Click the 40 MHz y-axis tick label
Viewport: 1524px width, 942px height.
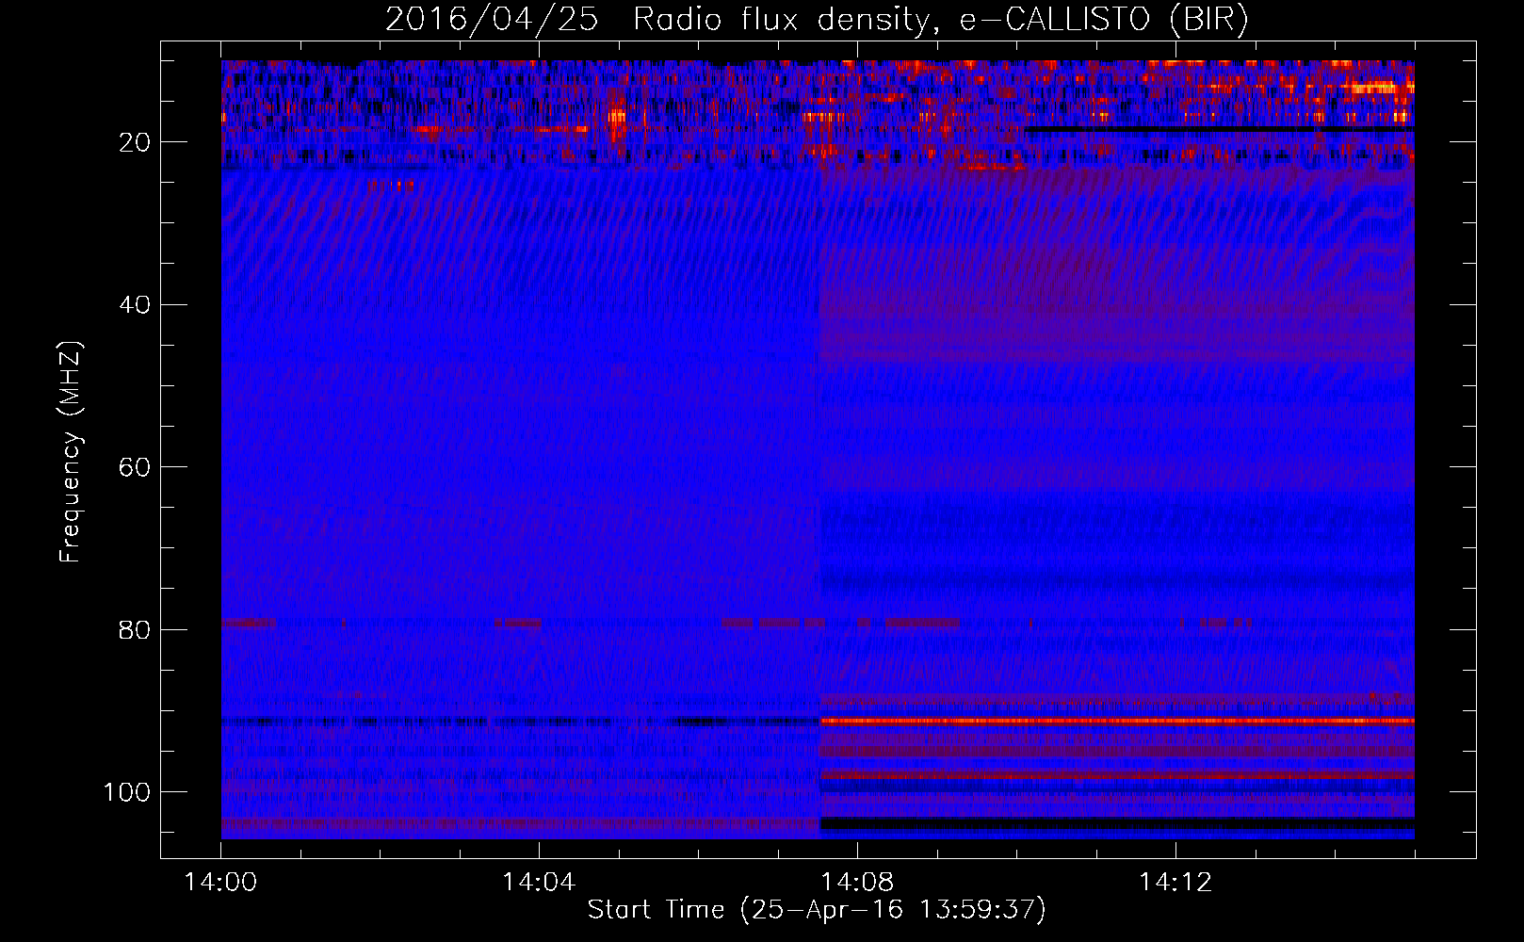pyautogui.click(x=135, y=304)
